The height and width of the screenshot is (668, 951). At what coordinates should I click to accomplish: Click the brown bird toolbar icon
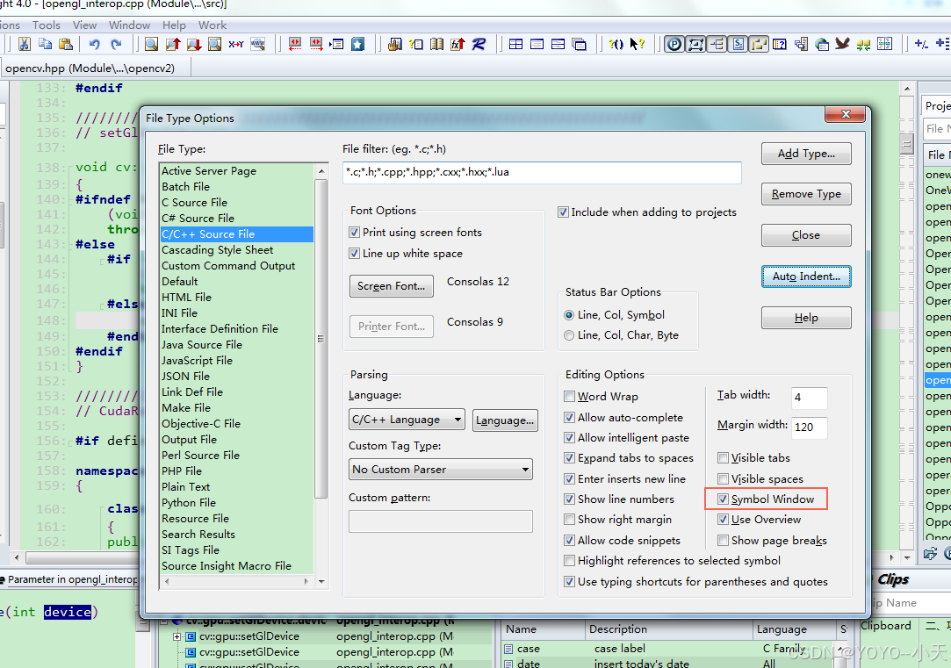842,44
